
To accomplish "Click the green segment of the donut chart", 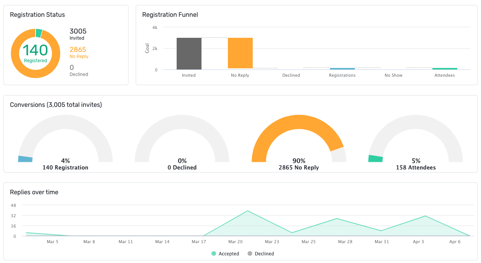I will 39,33.
